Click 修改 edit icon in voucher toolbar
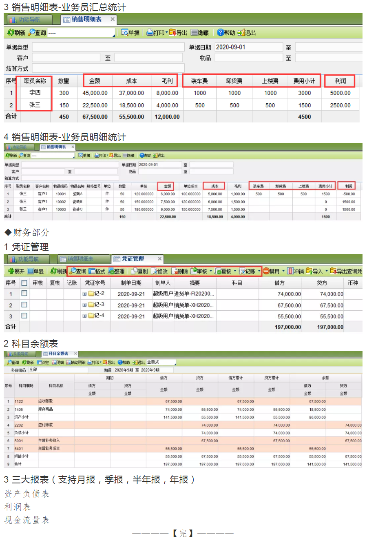 [x=159, y=271]
